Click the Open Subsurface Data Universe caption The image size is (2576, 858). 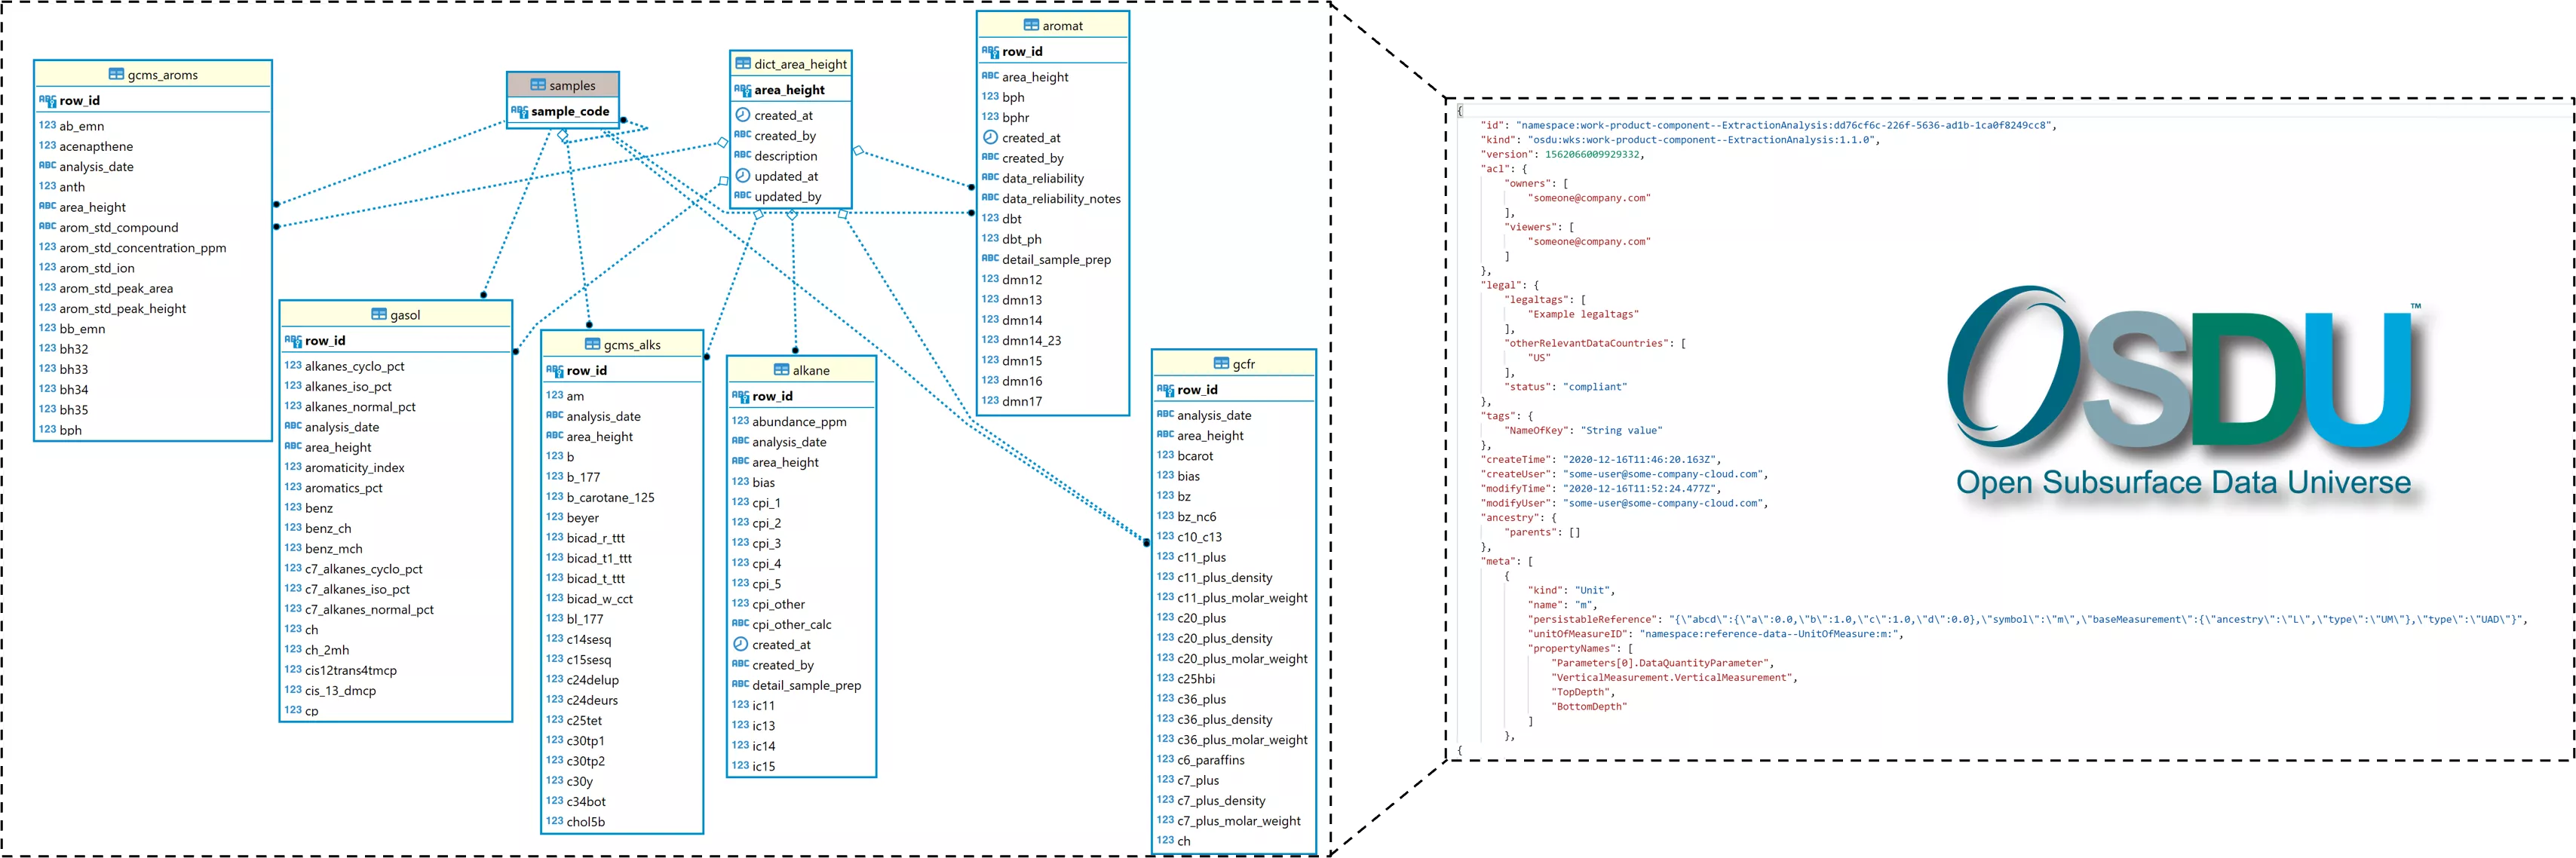click(x=2183, y=482)
